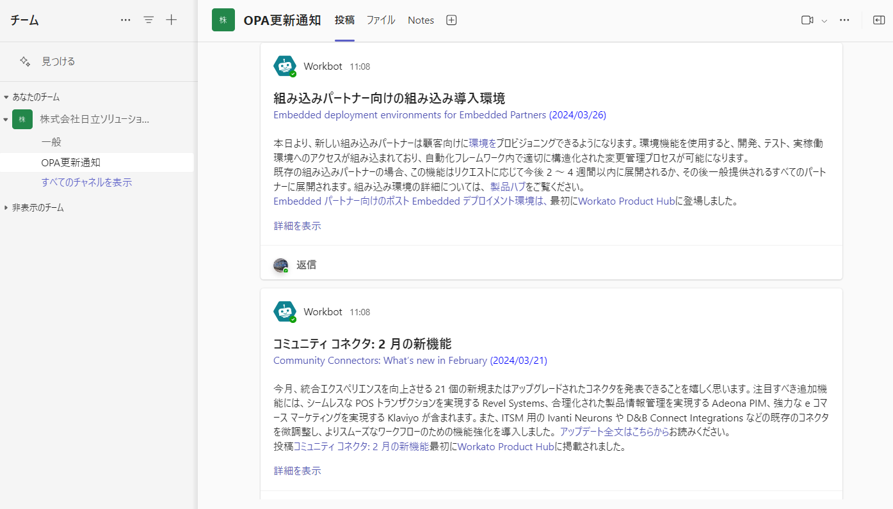The image size is (893, 509).
Task: Click コミュニティ コネクタ: 2 月の新機能 link in post footer
Action: pos(361,446)
